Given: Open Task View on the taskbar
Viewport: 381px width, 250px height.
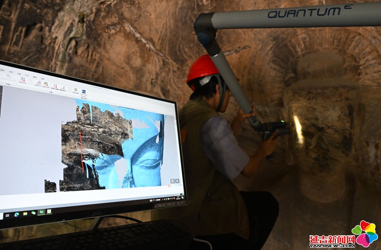Looking at the screenshot, I should coord(8,215).
